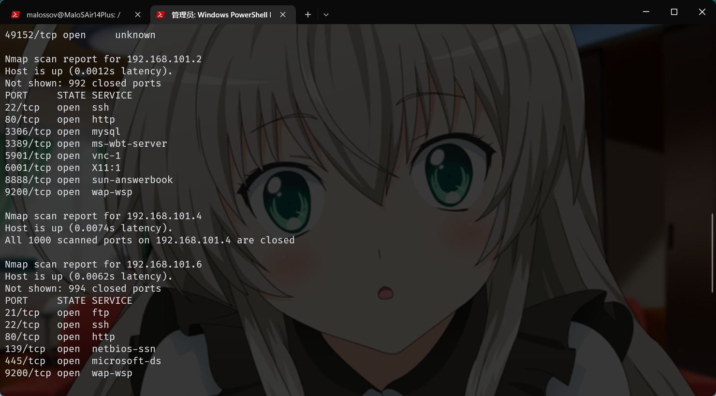Close the malossov@MaloSAir14Plus tab

point(138,14)
